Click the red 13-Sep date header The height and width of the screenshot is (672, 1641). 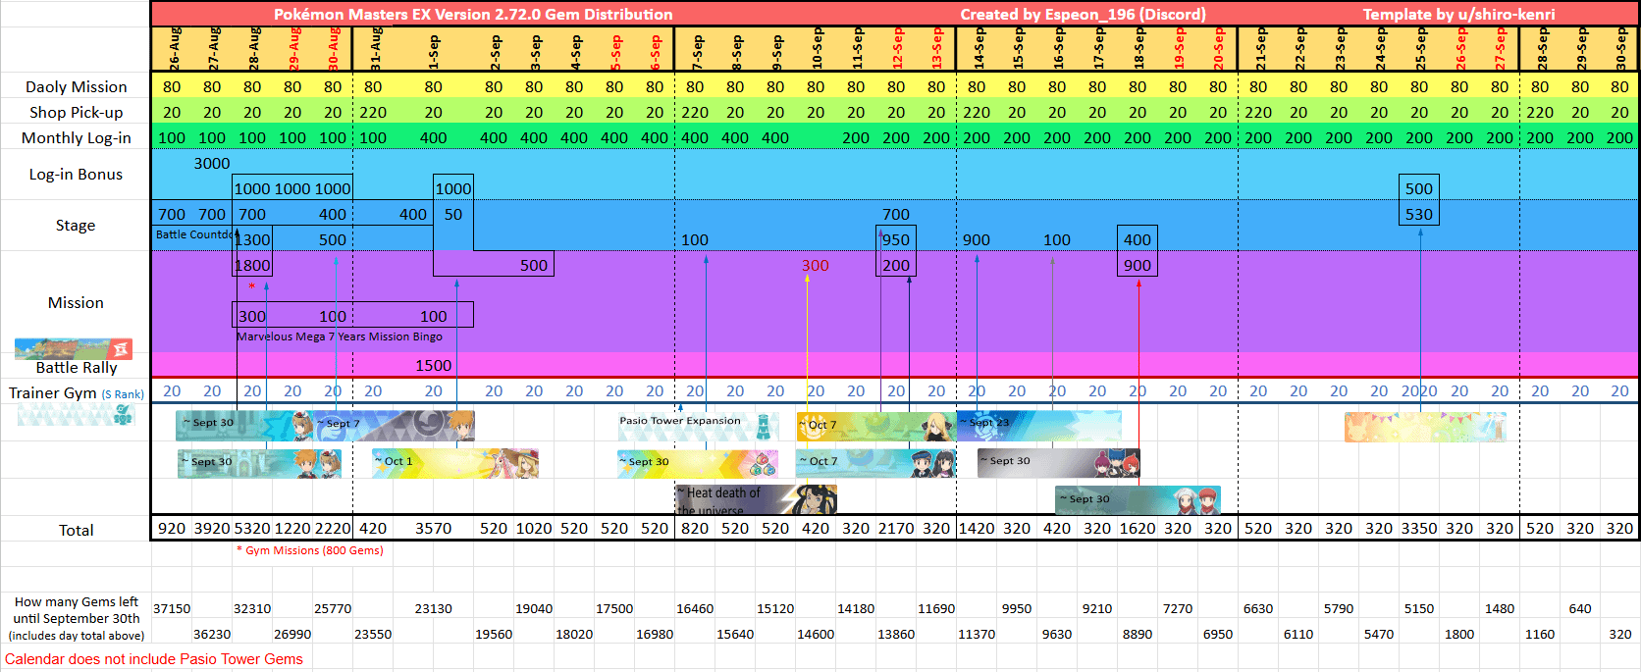936,49
